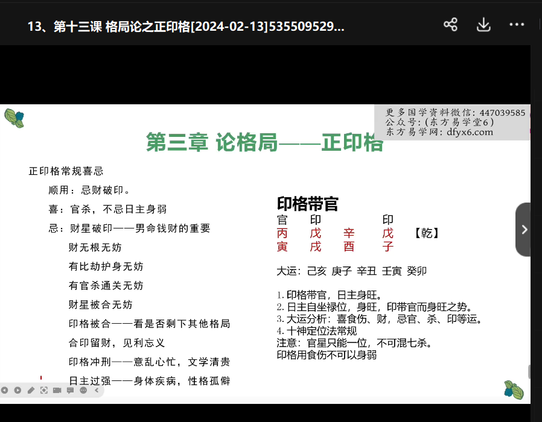Click the text 财星被合无妨
Screen dimensions: 542x422
(101, 304)
